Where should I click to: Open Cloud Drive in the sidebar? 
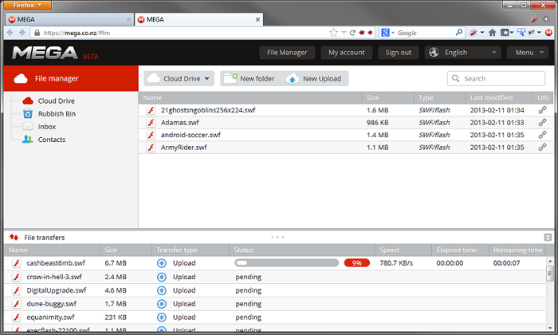pyautogui.click(x=56, y=100)
